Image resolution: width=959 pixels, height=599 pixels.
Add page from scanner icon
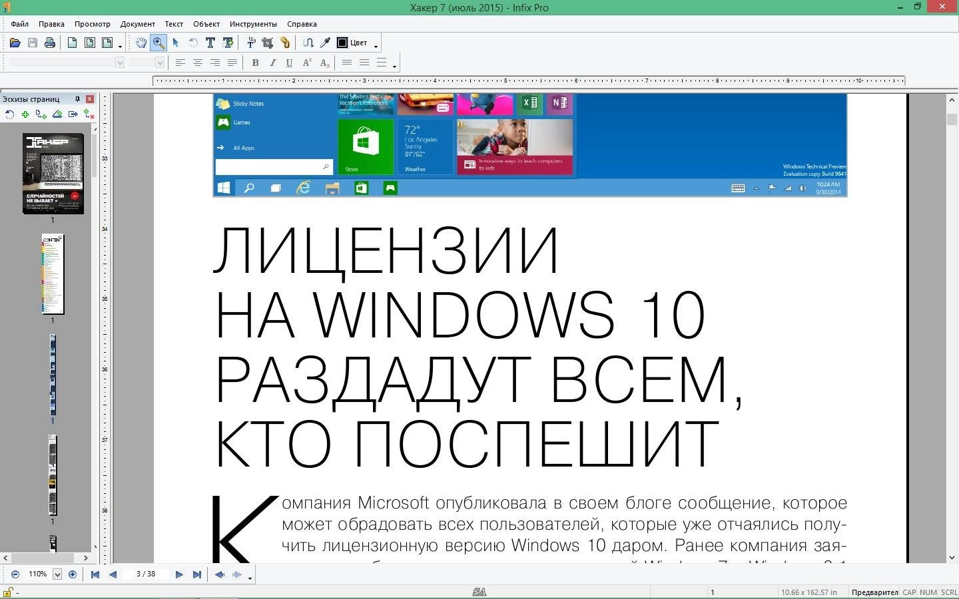coord(57,114)
